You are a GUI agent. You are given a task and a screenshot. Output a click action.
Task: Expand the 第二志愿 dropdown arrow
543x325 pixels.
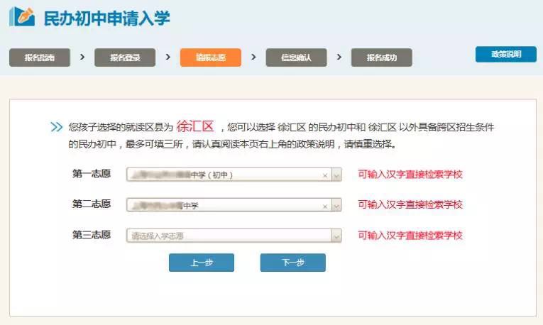[x=336, y=206]
